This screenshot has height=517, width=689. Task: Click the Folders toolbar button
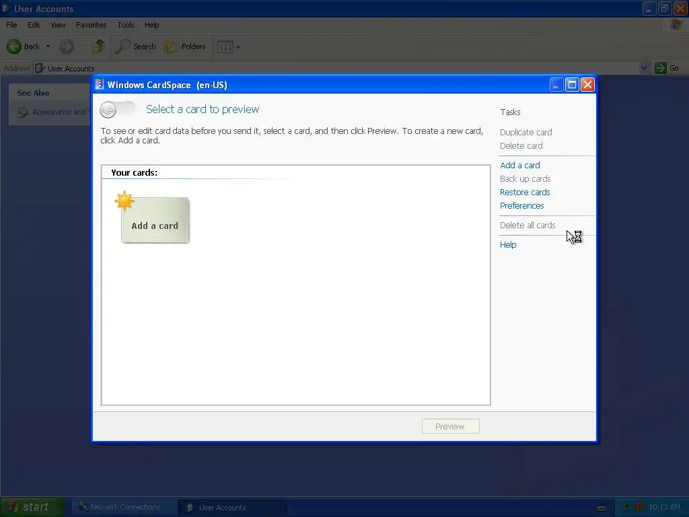[185, 46]
